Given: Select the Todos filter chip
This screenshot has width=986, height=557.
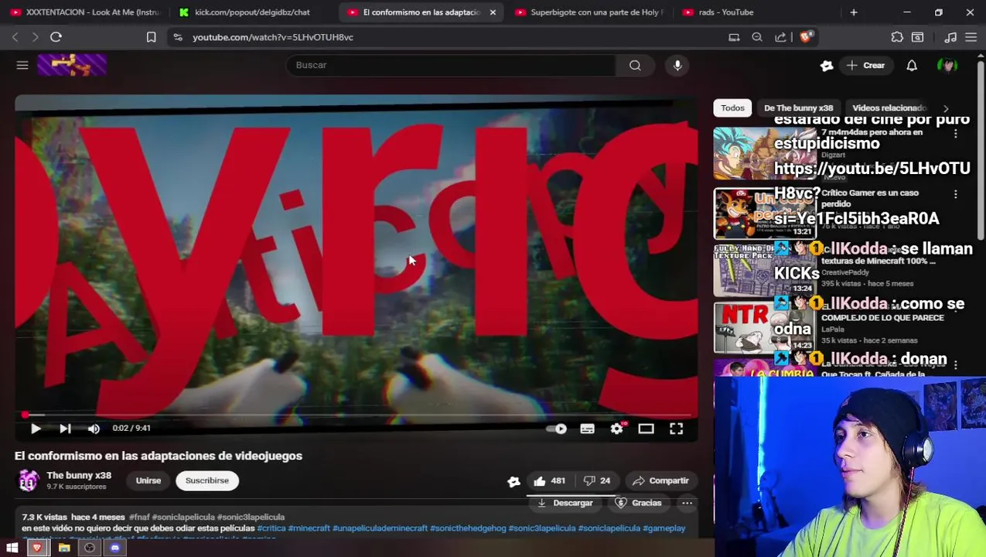Looking at the screenshot, I should [x=732, y=108].
